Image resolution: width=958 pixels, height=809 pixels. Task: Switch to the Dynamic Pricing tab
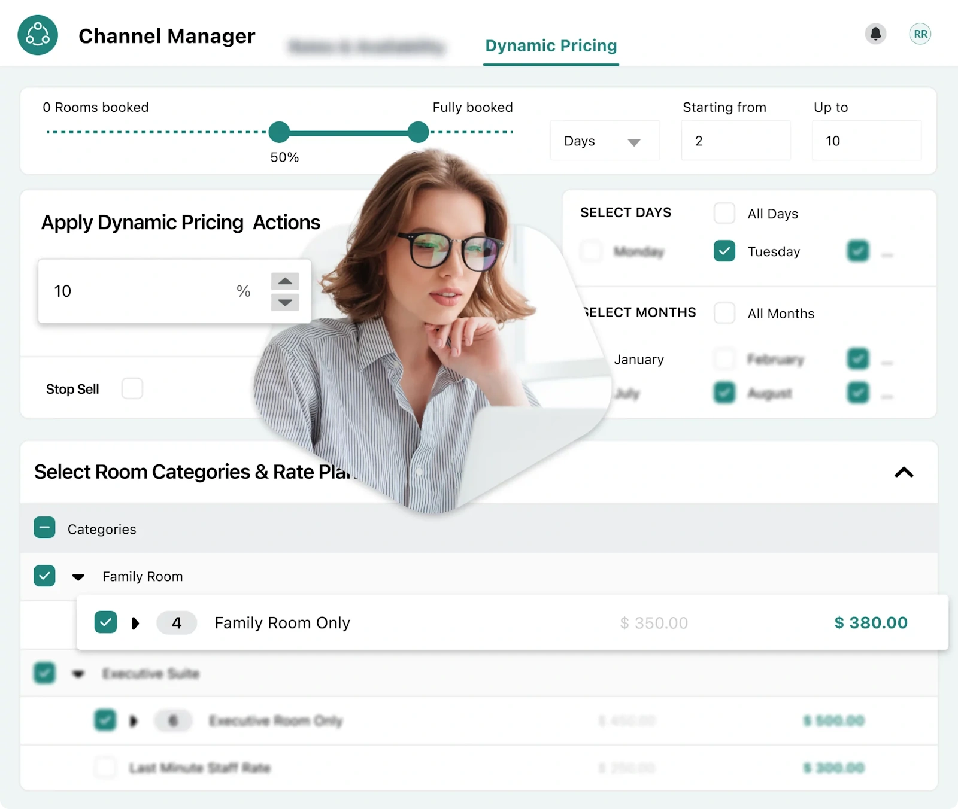click(551, 46)
